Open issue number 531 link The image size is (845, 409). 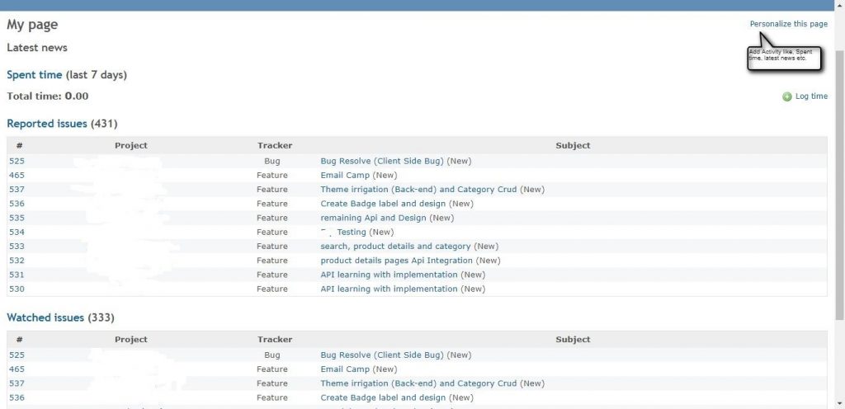pos(17,275)
